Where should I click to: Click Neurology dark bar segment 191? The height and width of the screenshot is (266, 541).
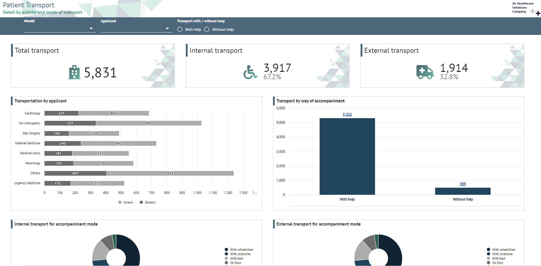click(x=59, y=163)
